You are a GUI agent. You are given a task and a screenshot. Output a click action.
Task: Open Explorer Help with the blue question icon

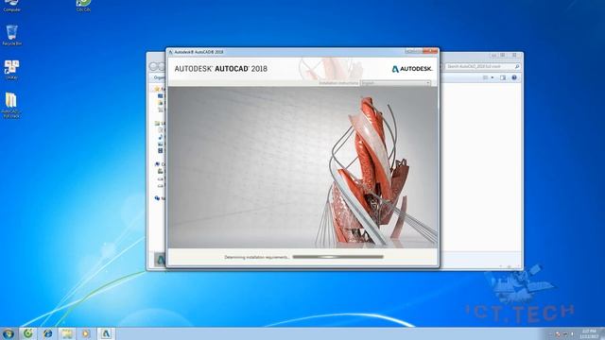tap(514, 77)
